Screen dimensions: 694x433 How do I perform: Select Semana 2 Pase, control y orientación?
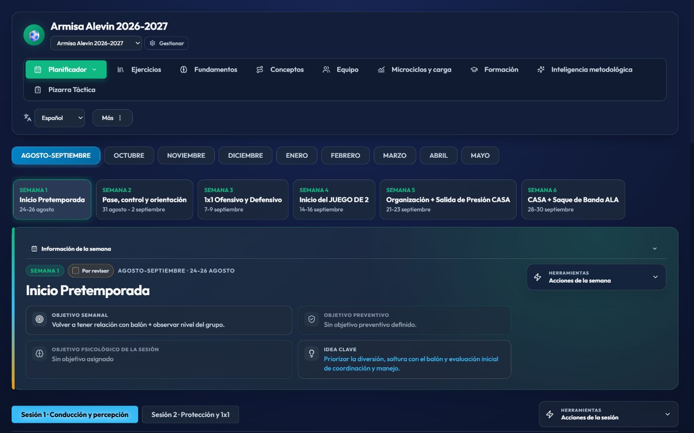[144, 199]
